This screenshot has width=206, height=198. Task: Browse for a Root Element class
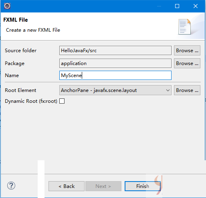tap(187, 90)
